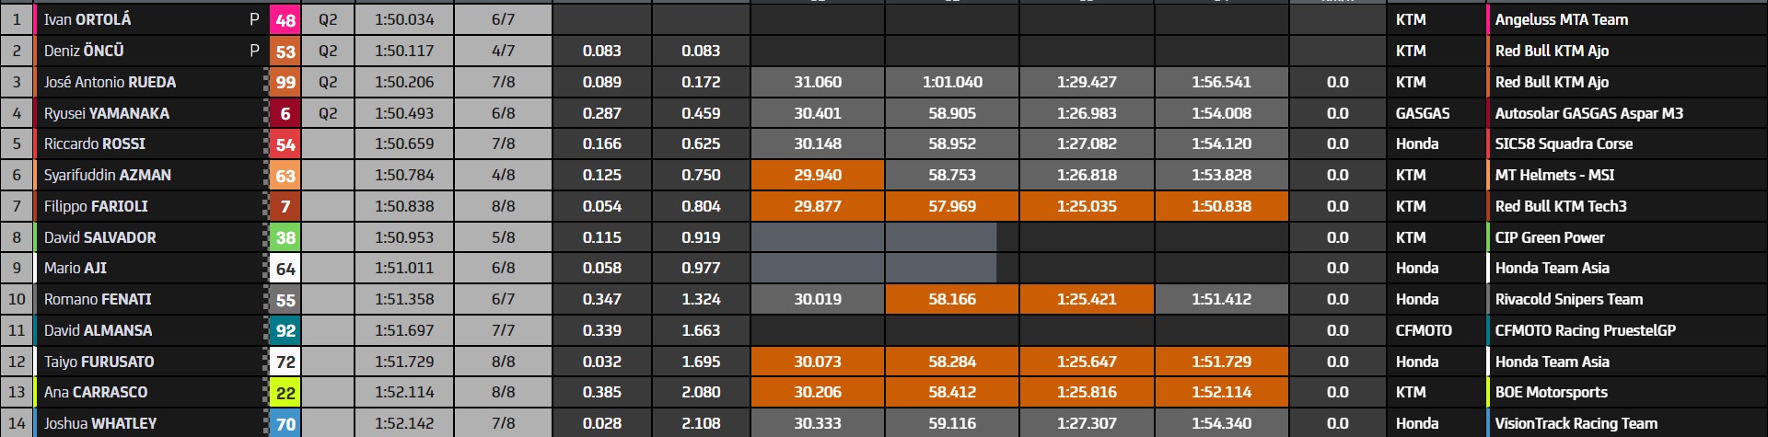This screenshot has height=437, width=1768.
Task: Select the orange 29.940 sector time cell
Action: 818,175
